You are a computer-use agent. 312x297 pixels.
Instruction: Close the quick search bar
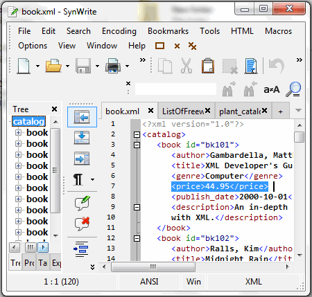(x=128, y=83)
